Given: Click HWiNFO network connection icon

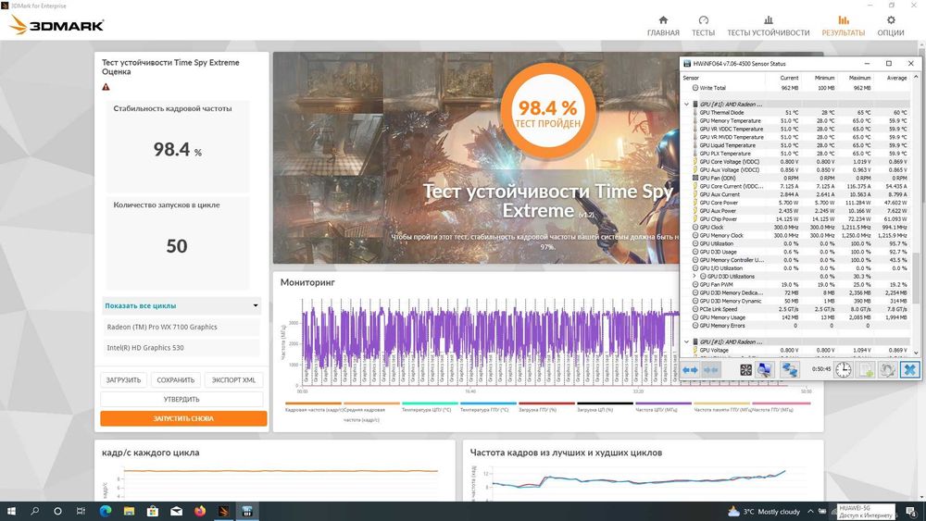Looking at the screenshot, I should [790, 370].
